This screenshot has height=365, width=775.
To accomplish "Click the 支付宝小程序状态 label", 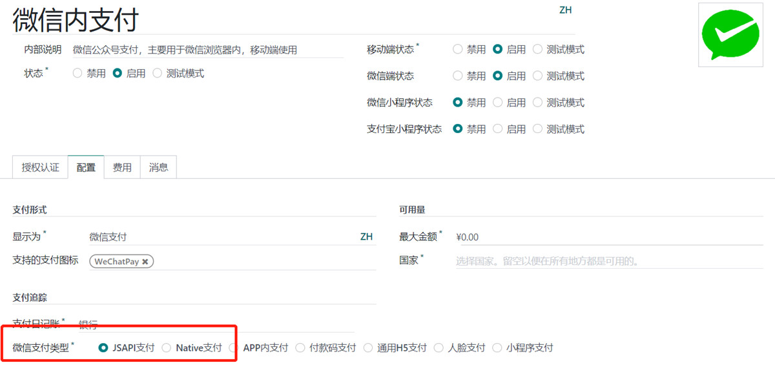I will [404, 129].
